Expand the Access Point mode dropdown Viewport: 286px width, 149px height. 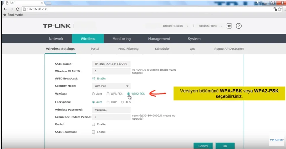click(x=210, y=26)
